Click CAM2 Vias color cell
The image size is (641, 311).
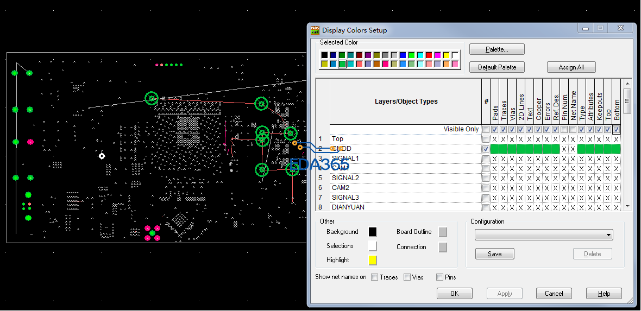[x=512, y=188]
